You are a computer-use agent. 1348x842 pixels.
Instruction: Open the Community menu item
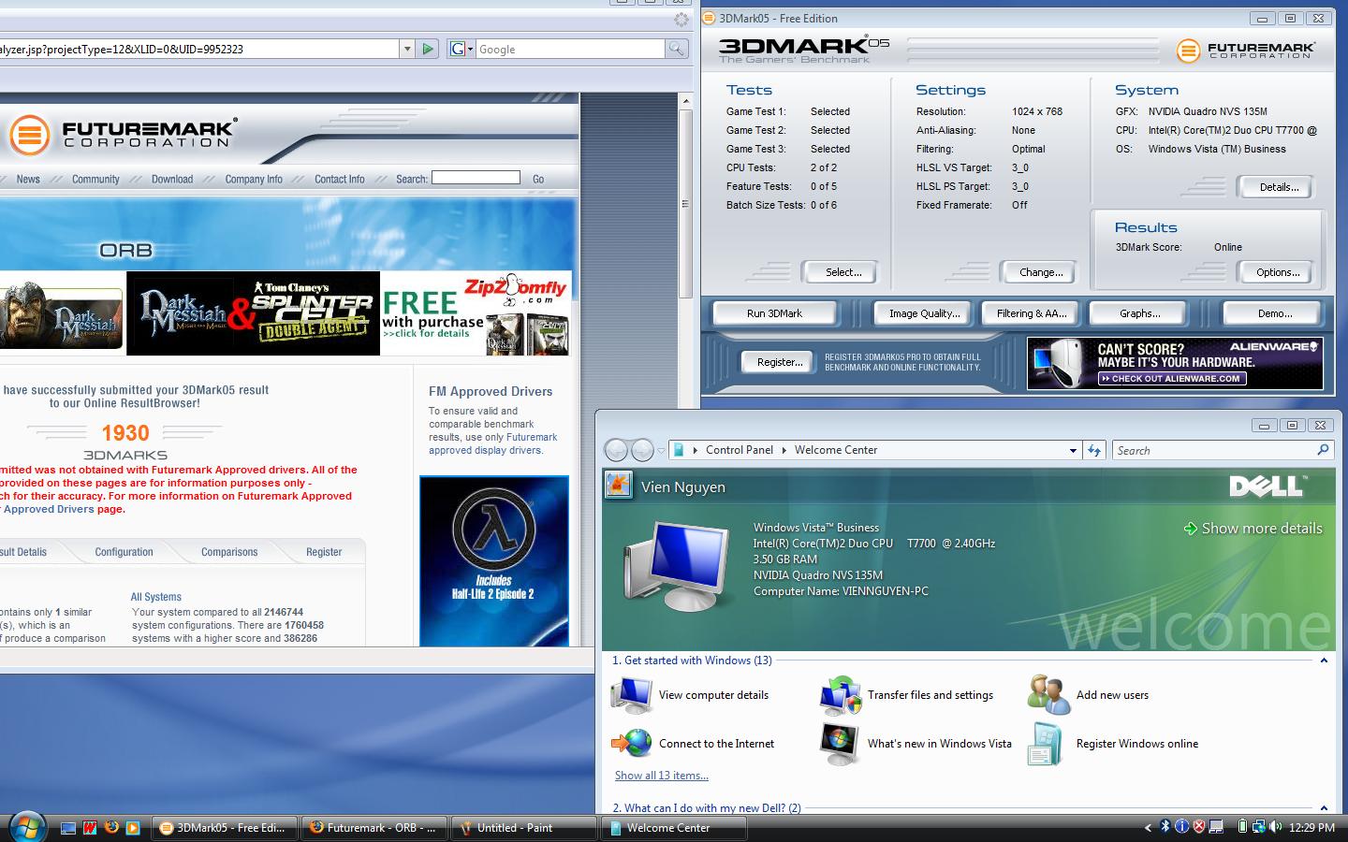[95, 179]
